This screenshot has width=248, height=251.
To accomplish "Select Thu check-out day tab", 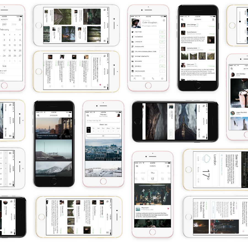I will [88, 129].
